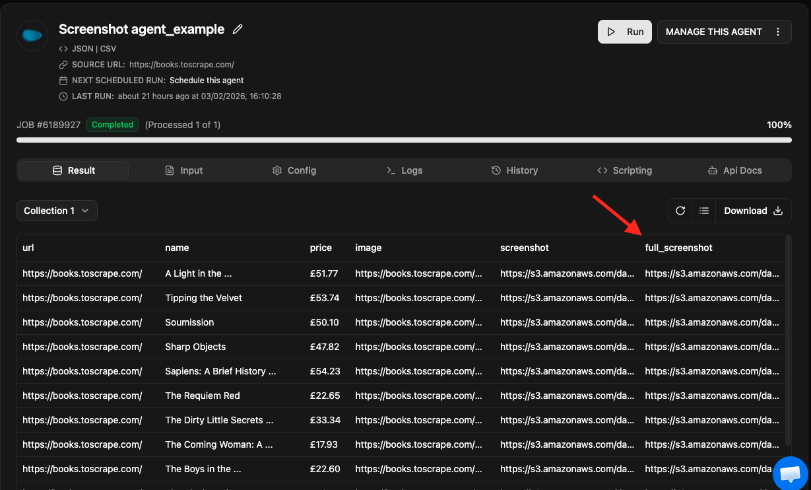Open the Api Docs tab
The image size is (811, 490).
click(734, 170)
